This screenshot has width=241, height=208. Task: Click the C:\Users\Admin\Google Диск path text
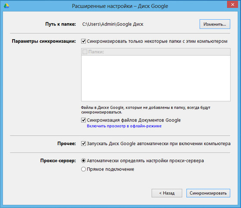[x=113, y=24]
